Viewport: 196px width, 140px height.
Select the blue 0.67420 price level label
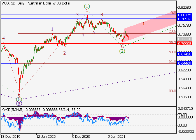click(x=185, y=54)
